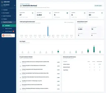Click Mehmet Demir in performance table
106x93 pixels.
(x=67, y=67)
